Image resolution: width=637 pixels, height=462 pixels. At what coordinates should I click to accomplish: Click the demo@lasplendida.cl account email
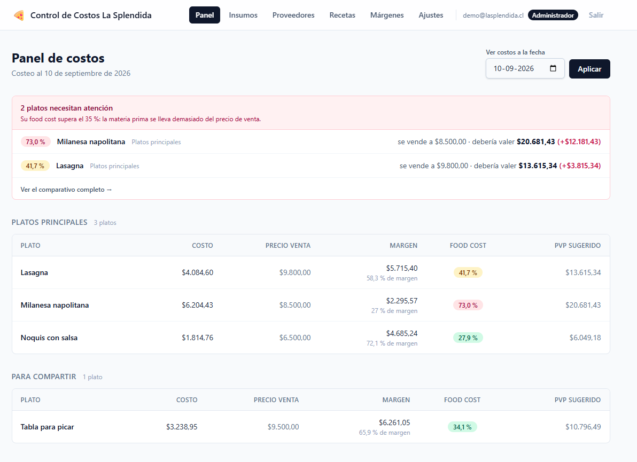pos(493,15)
